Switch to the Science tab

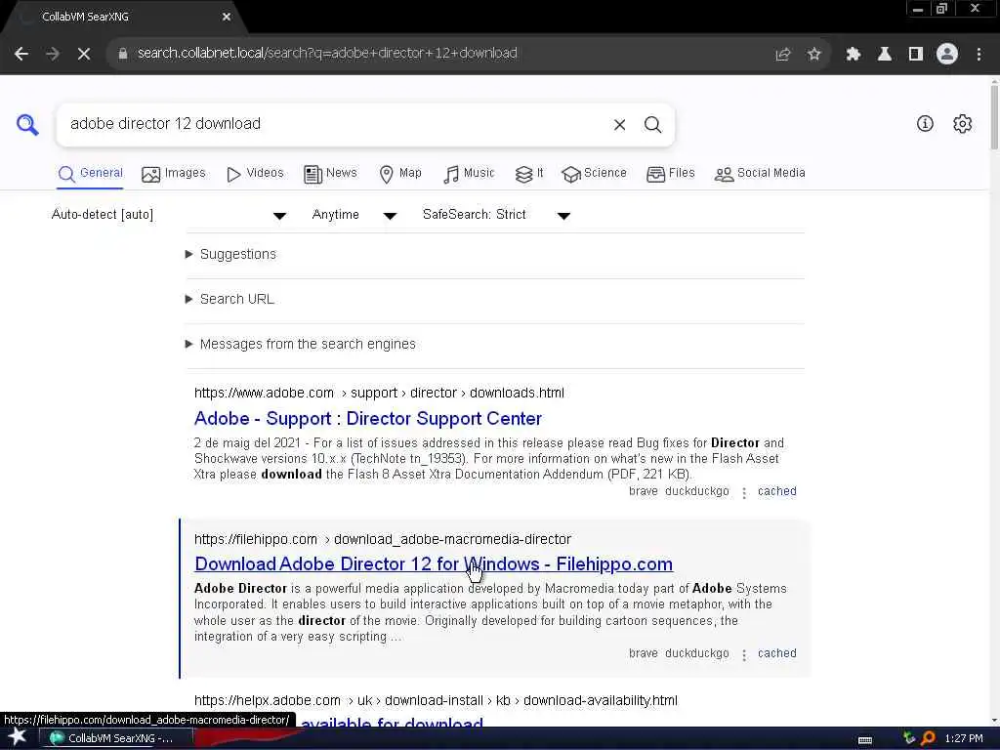click(x=595, y=174)
